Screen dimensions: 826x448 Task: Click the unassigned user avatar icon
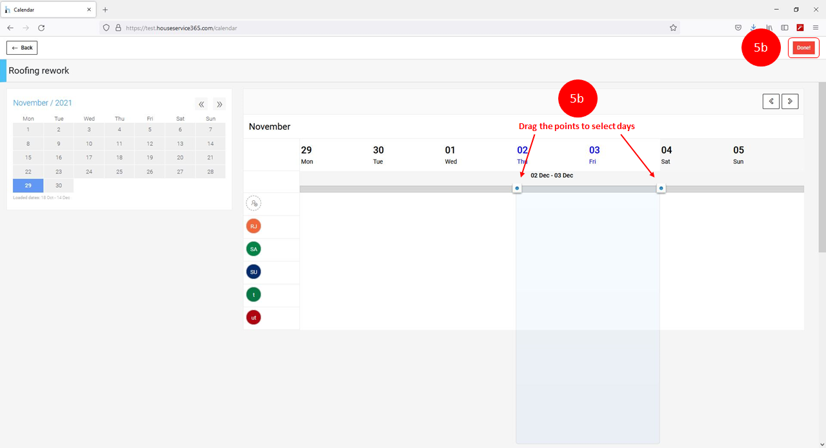pos(254,203)
